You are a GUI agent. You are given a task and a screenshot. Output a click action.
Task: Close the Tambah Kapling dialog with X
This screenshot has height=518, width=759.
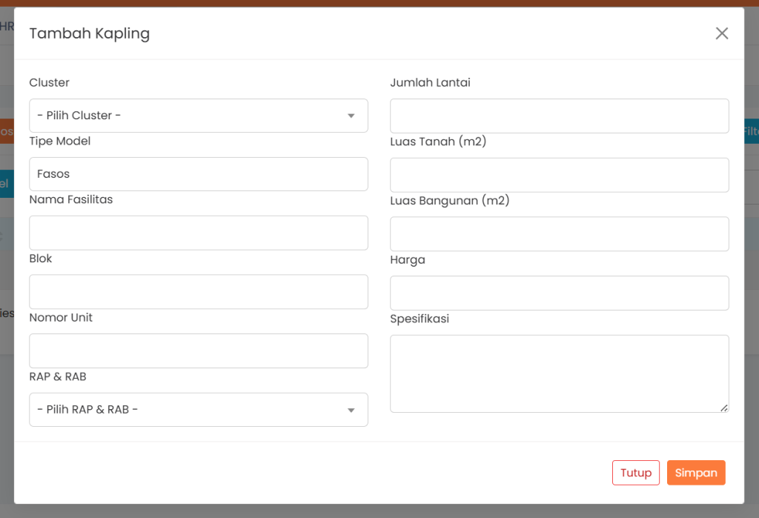[721, 33]
